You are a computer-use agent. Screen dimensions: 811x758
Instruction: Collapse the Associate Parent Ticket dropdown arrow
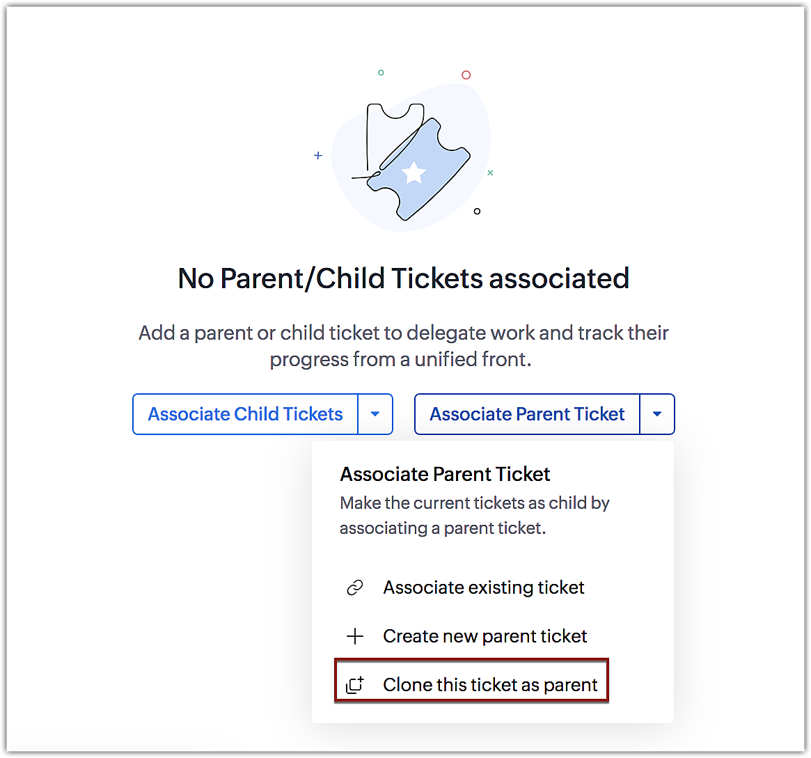pos(657,414)
